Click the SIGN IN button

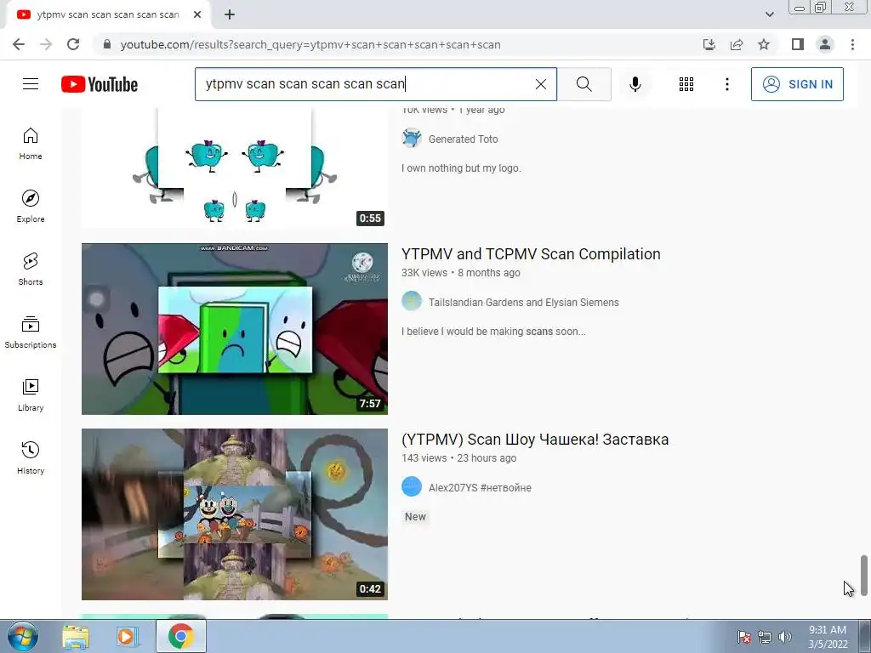click(797, 84)
